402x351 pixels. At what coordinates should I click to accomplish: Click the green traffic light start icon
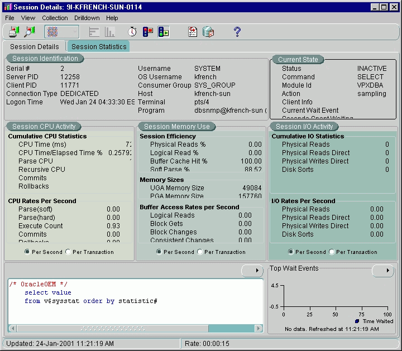pos(164,32)
